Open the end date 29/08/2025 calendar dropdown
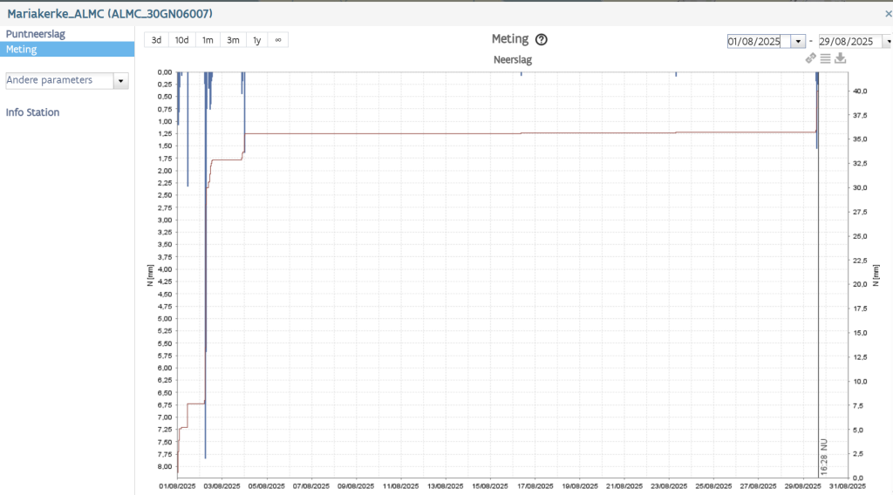The height and width of the screenshot is (495, 893). [x=888, y=41]
